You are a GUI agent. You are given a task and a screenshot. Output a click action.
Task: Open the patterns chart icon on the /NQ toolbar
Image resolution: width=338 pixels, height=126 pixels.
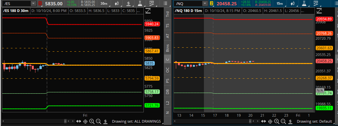(x=316, y=4)
